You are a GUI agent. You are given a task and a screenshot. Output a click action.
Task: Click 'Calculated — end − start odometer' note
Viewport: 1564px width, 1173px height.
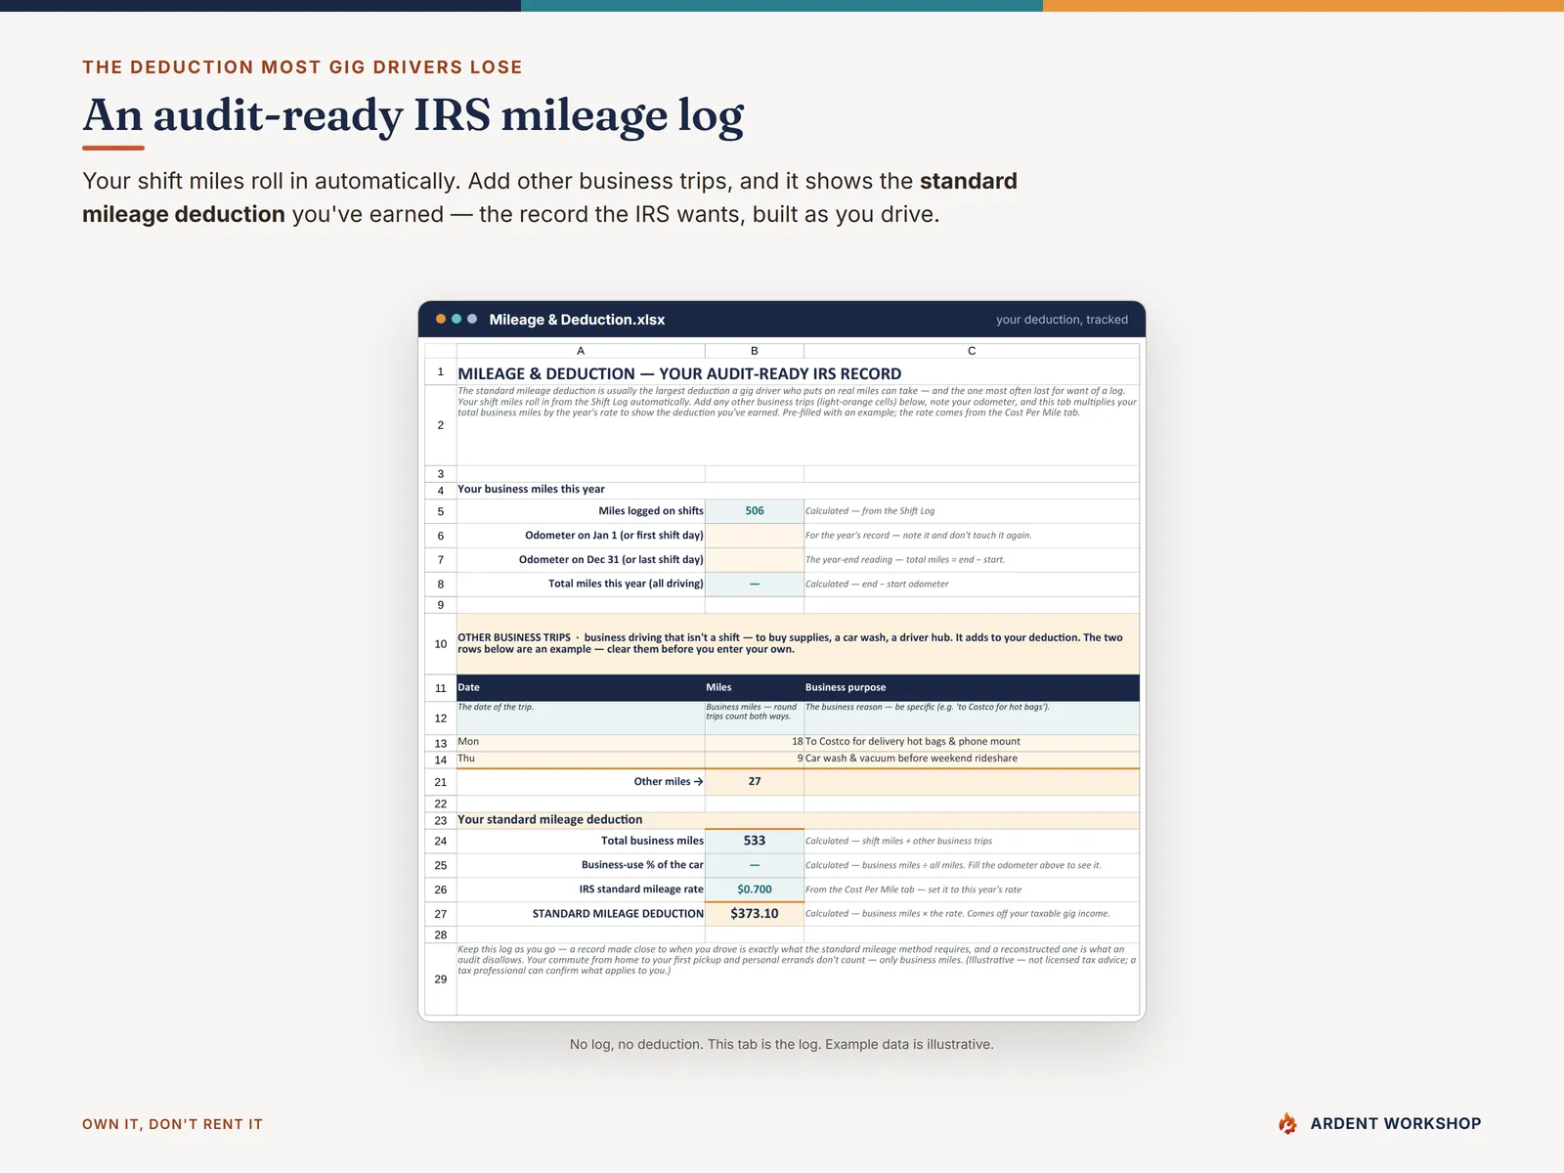point(877,584)
